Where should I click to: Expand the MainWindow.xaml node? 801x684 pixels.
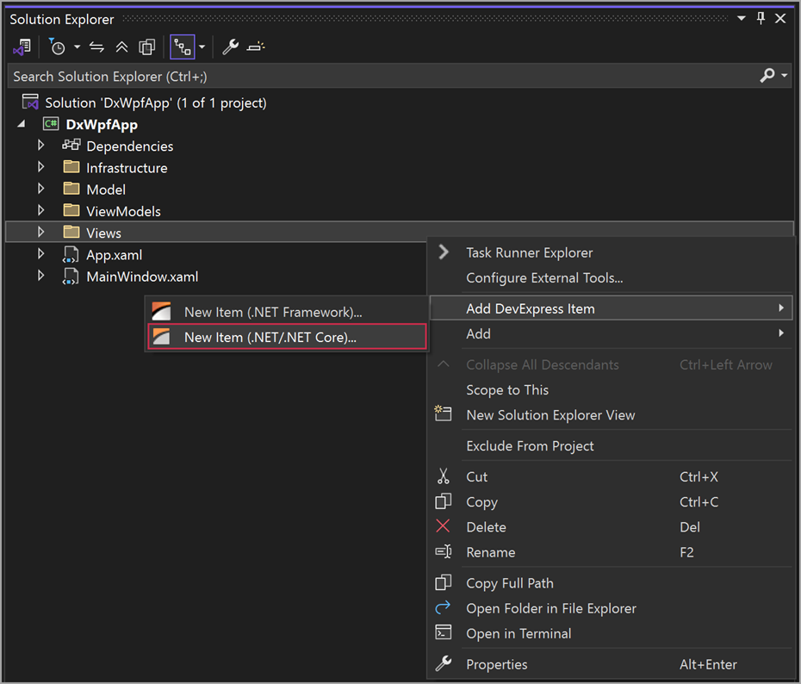click(x=40, y=276)
